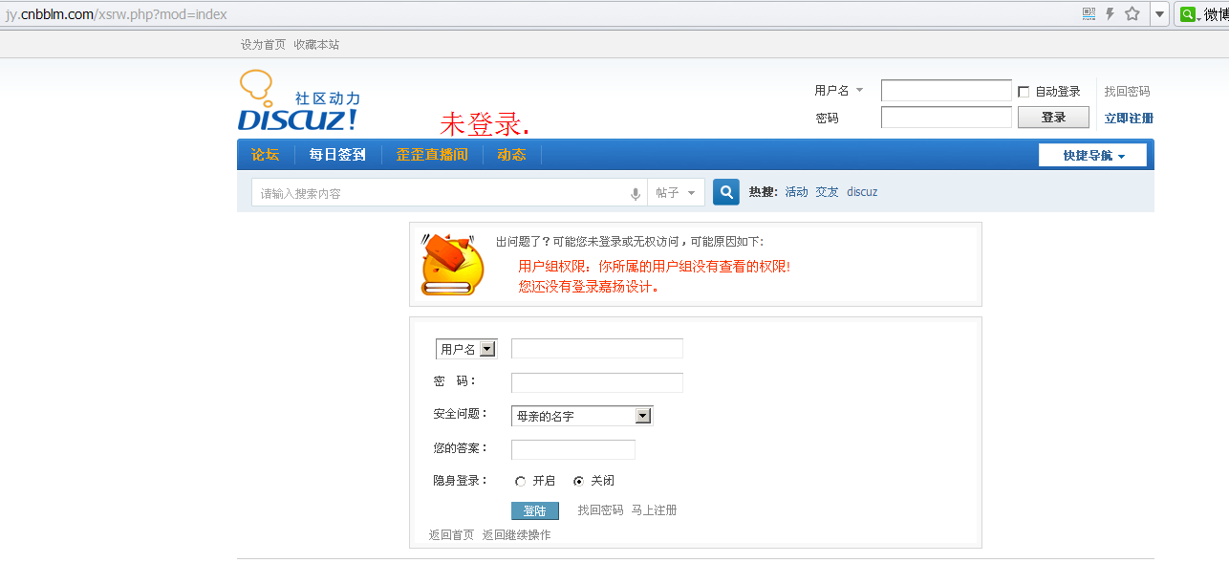Focus the 您的答案 input field
The height and width of the screenshot is (563, 1229).
(x=573, y=449)
